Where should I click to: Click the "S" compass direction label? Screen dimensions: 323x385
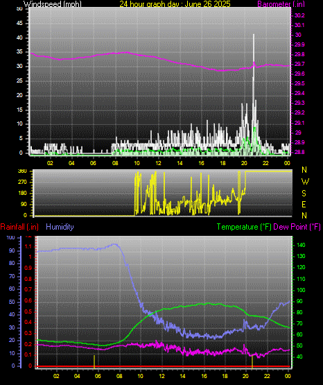click(x=304, y=194)
